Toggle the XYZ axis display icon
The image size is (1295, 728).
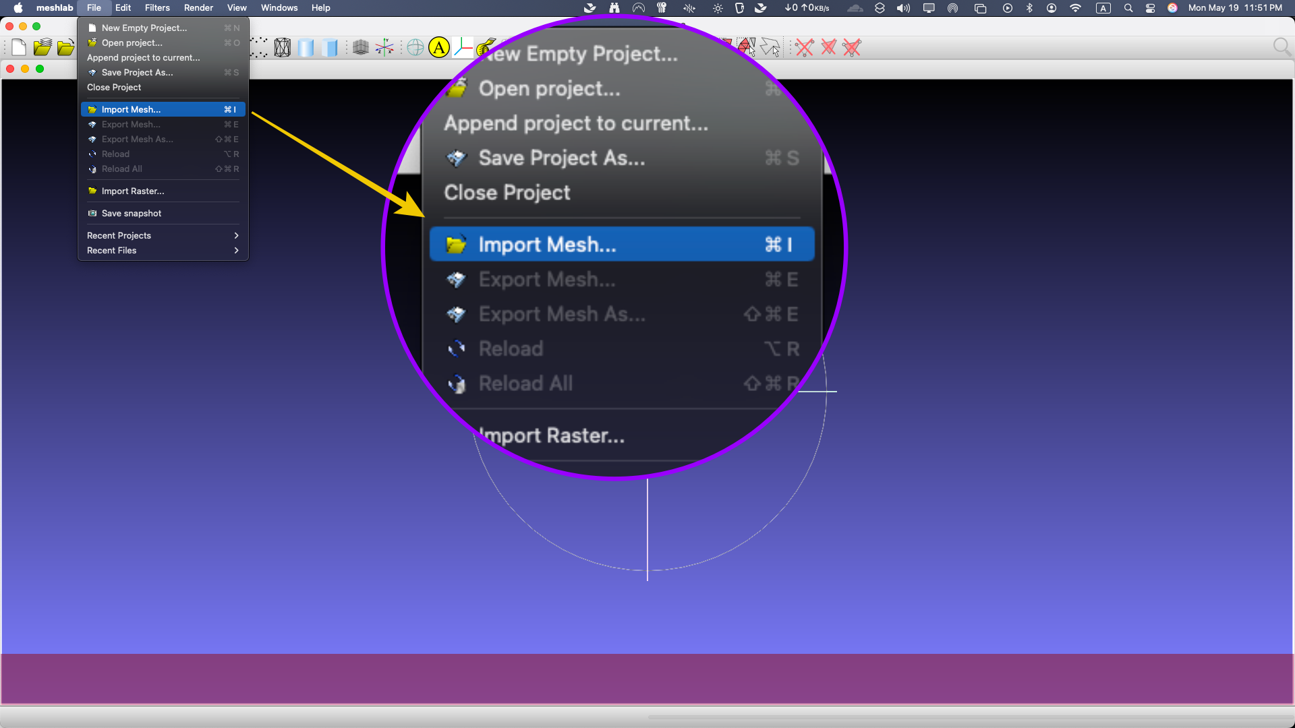click(x=384, y=47)
